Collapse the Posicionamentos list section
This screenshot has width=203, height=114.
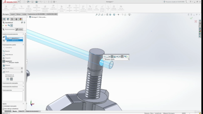tap(23, 90)
